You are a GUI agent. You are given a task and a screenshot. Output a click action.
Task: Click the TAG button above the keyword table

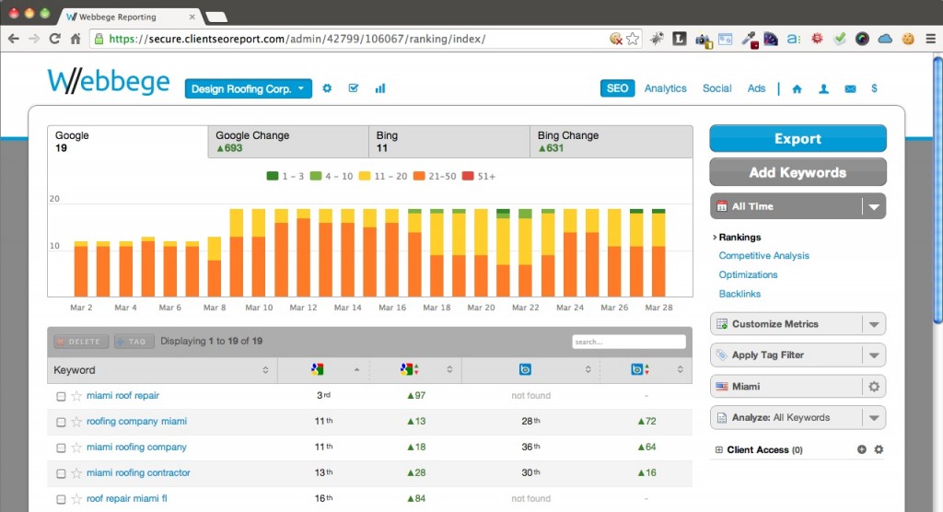coord(134,342)
